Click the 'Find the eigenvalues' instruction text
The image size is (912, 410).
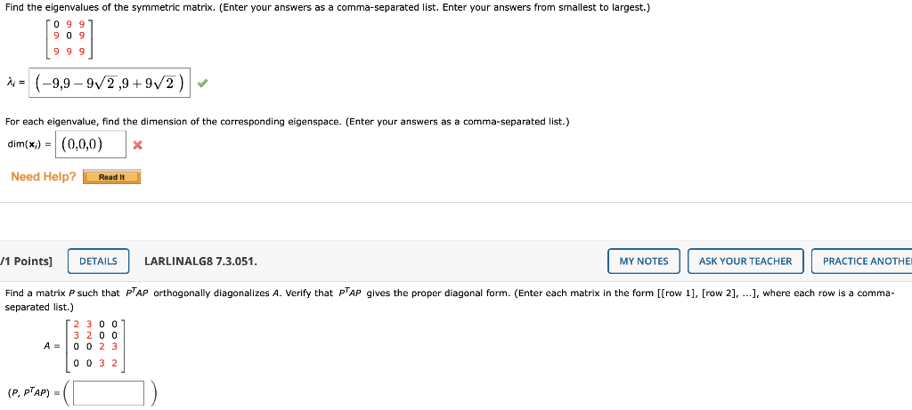[328, 8]
